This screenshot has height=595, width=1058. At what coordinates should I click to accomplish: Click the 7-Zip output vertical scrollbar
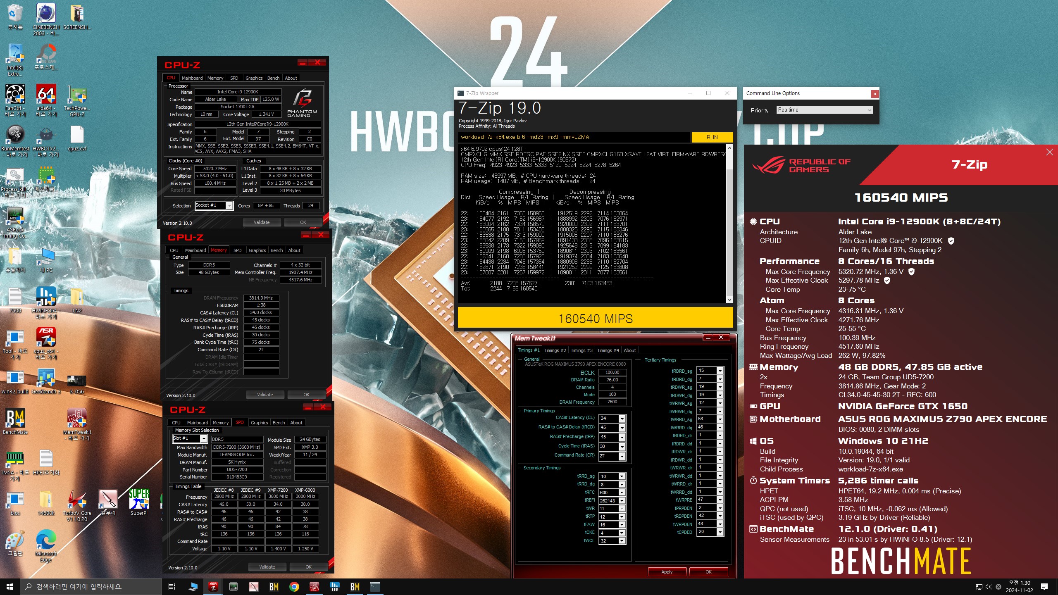[729, 224]
